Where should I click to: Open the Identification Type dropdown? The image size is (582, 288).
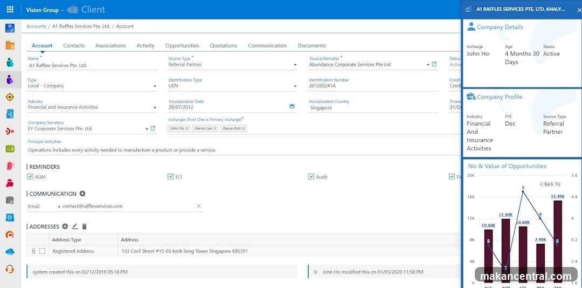click(x=295, y=86)
